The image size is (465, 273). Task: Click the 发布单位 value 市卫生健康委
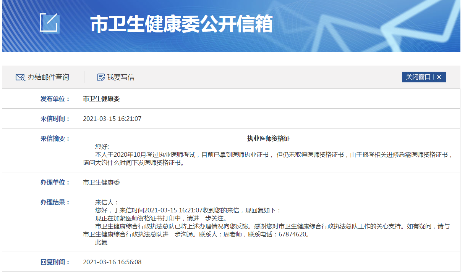point(101,99)
